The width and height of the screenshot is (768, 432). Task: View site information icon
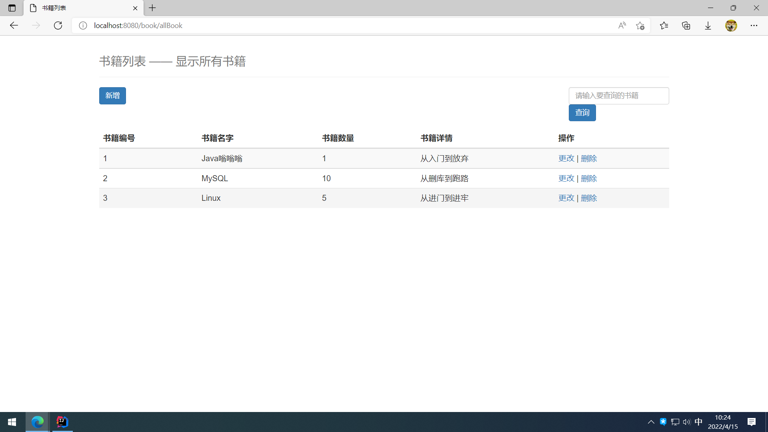(83, 26)
